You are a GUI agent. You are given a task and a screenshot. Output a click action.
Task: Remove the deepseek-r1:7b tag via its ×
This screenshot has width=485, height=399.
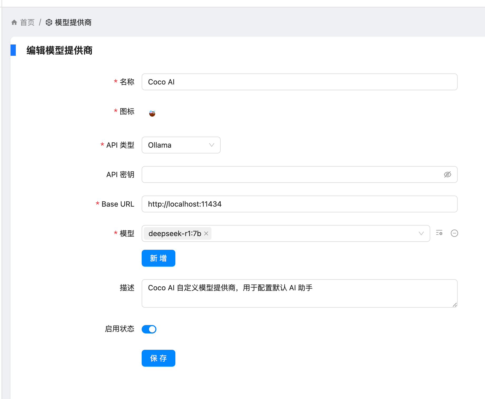(206, 233)
